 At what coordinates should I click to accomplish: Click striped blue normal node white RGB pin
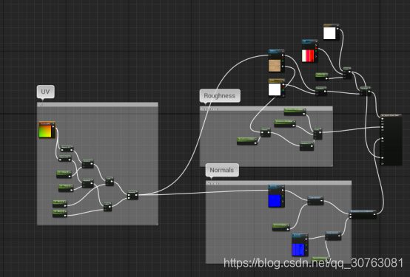pyautogui.click(x=306, y=239)
